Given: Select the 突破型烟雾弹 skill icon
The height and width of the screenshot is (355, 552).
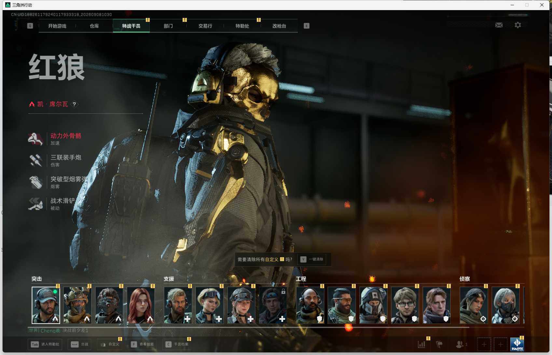Looking at the screenshot, I should 35,182.
